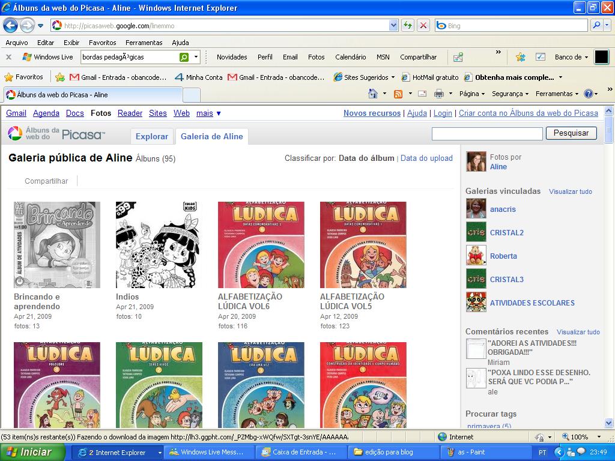The width and height of the screenshot is (615, 461).
Task: Click the black square toolbar button
Action: (x=601, y=57)
